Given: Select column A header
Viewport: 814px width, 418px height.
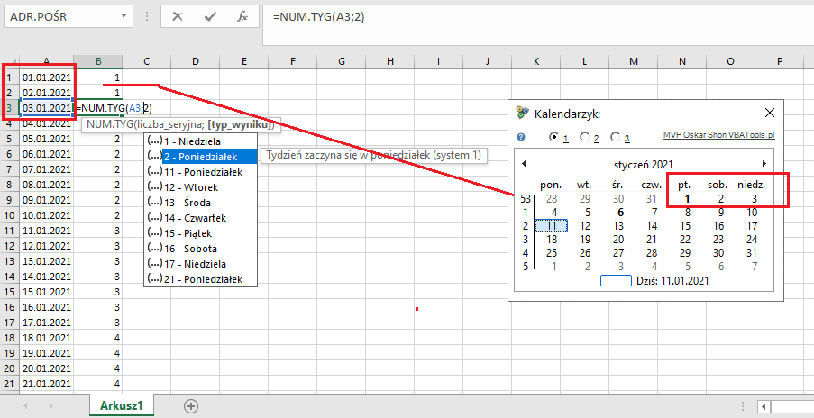Looking at the screenshot, I should [46, 61].
